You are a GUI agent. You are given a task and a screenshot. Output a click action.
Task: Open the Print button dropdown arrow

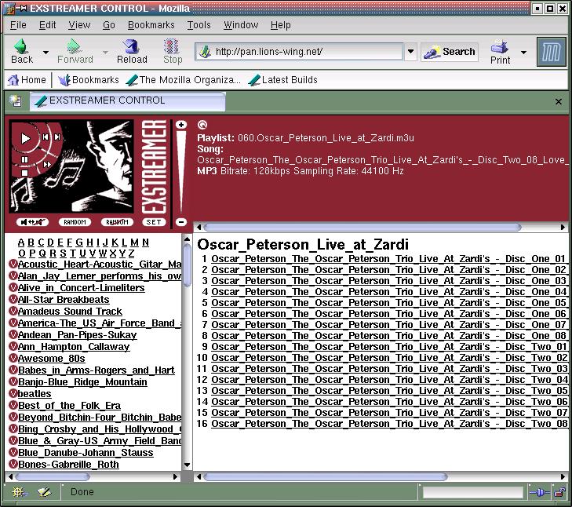click(523, 53)
